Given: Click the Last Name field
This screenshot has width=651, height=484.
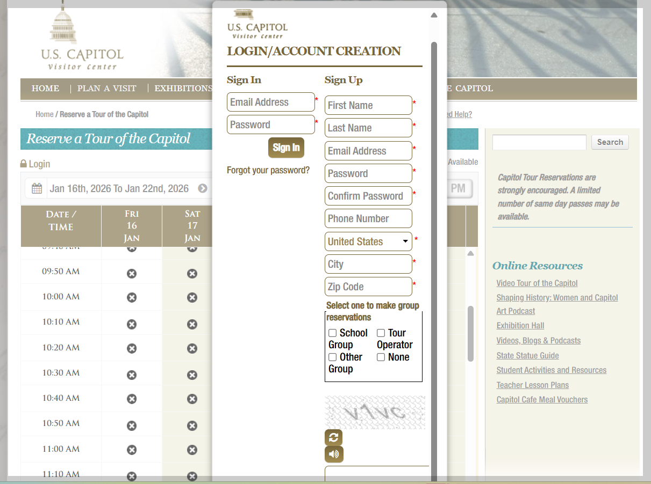Looking at the screenshot, I should pyautogui.click(x=368, y=128).
